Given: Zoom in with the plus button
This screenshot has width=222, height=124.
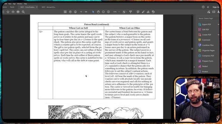Looking at the screenshot, I should tap(109, 12).
